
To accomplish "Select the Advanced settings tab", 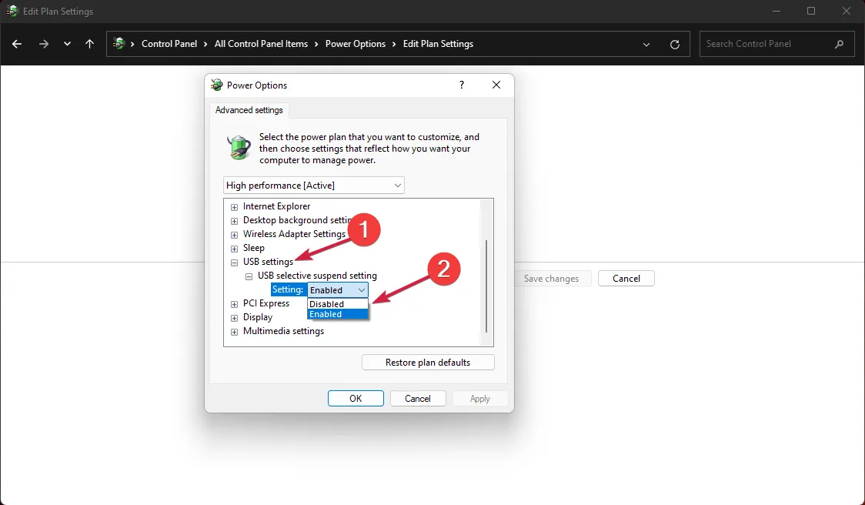I will pyautogui.click(x=249, y=110).
